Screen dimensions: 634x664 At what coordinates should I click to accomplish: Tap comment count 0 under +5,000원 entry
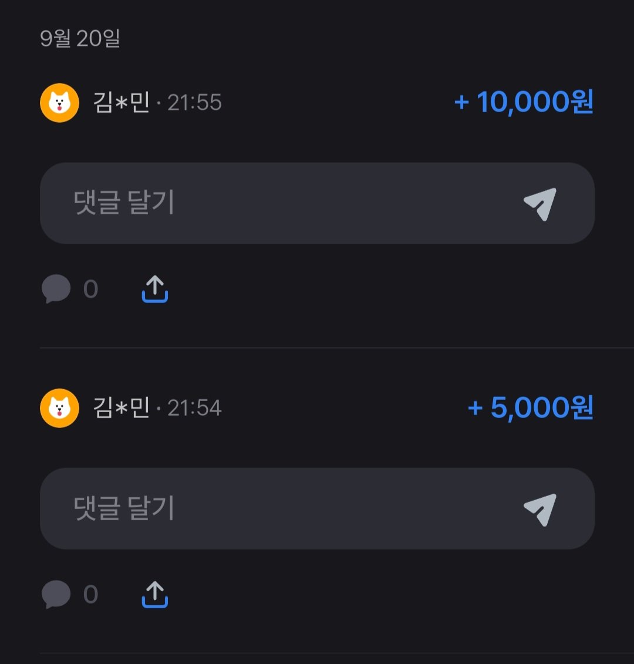click(x=90, y=595)
